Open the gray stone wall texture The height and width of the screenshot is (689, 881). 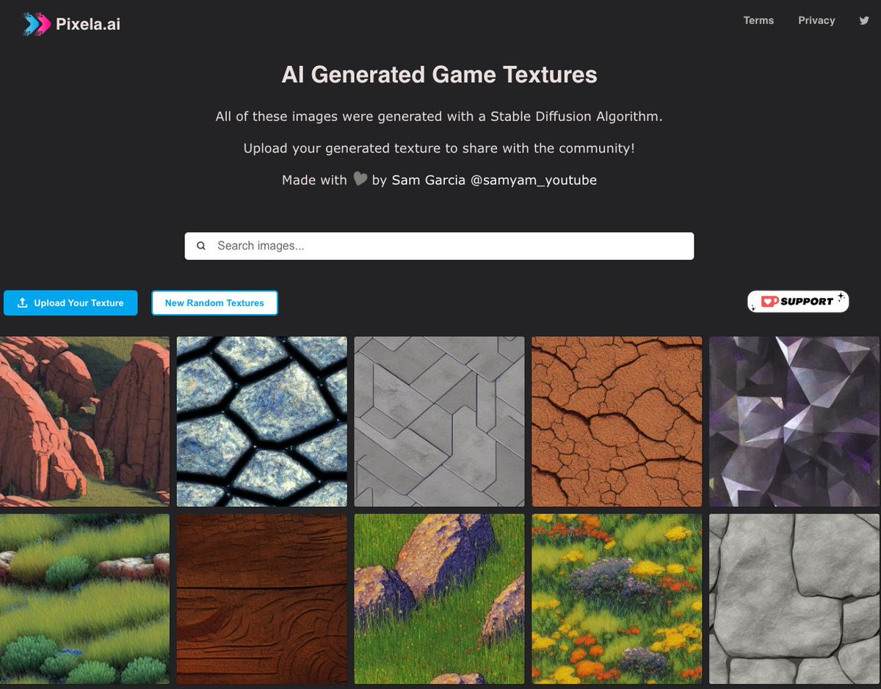tap(794, 599)
